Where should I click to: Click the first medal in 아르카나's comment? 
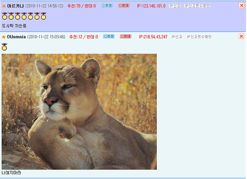pyautogui.click(x=5, y=16)
